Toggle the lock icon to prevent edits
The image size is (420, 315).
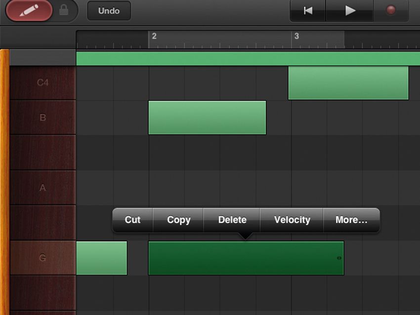click(x=63, y=10)
